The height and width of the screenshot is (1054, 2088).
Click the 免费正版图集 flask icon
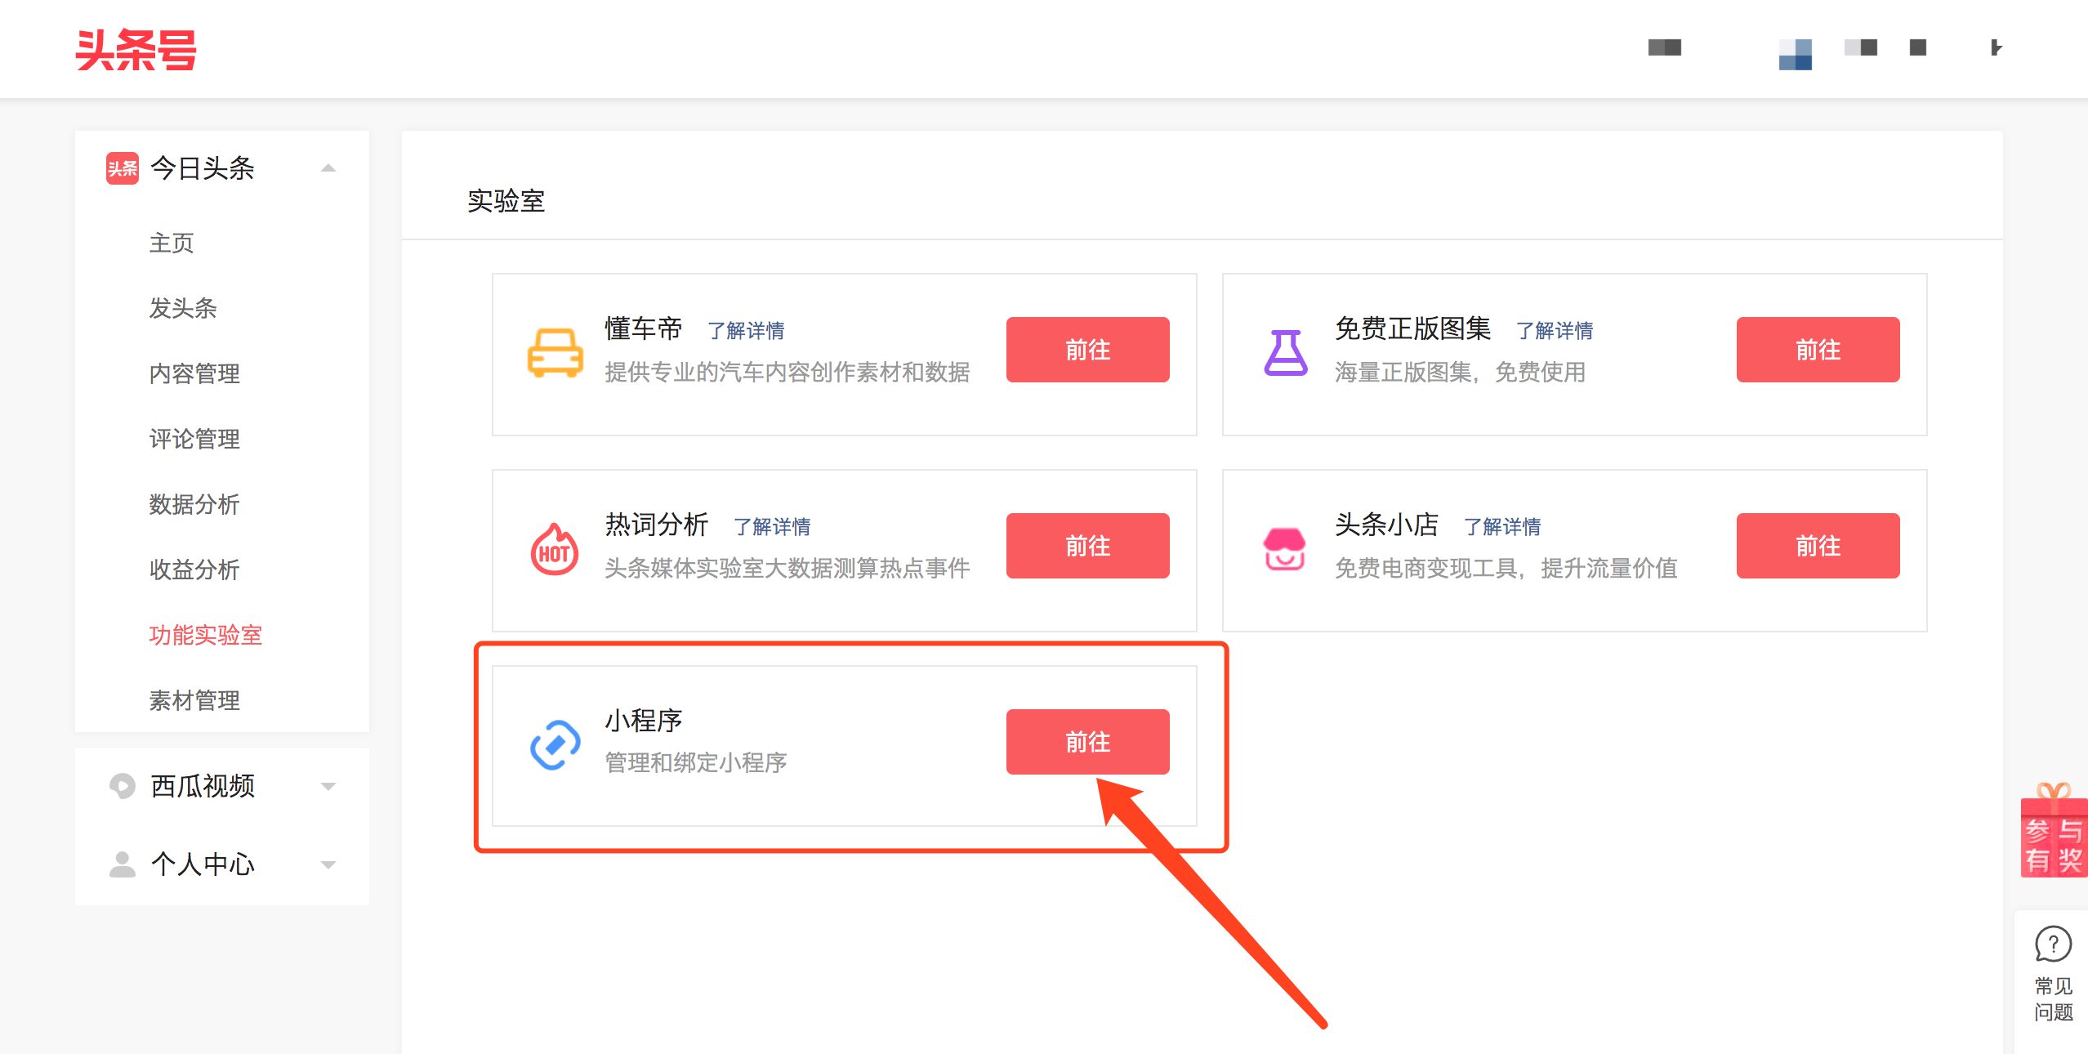pos(1286,353)
